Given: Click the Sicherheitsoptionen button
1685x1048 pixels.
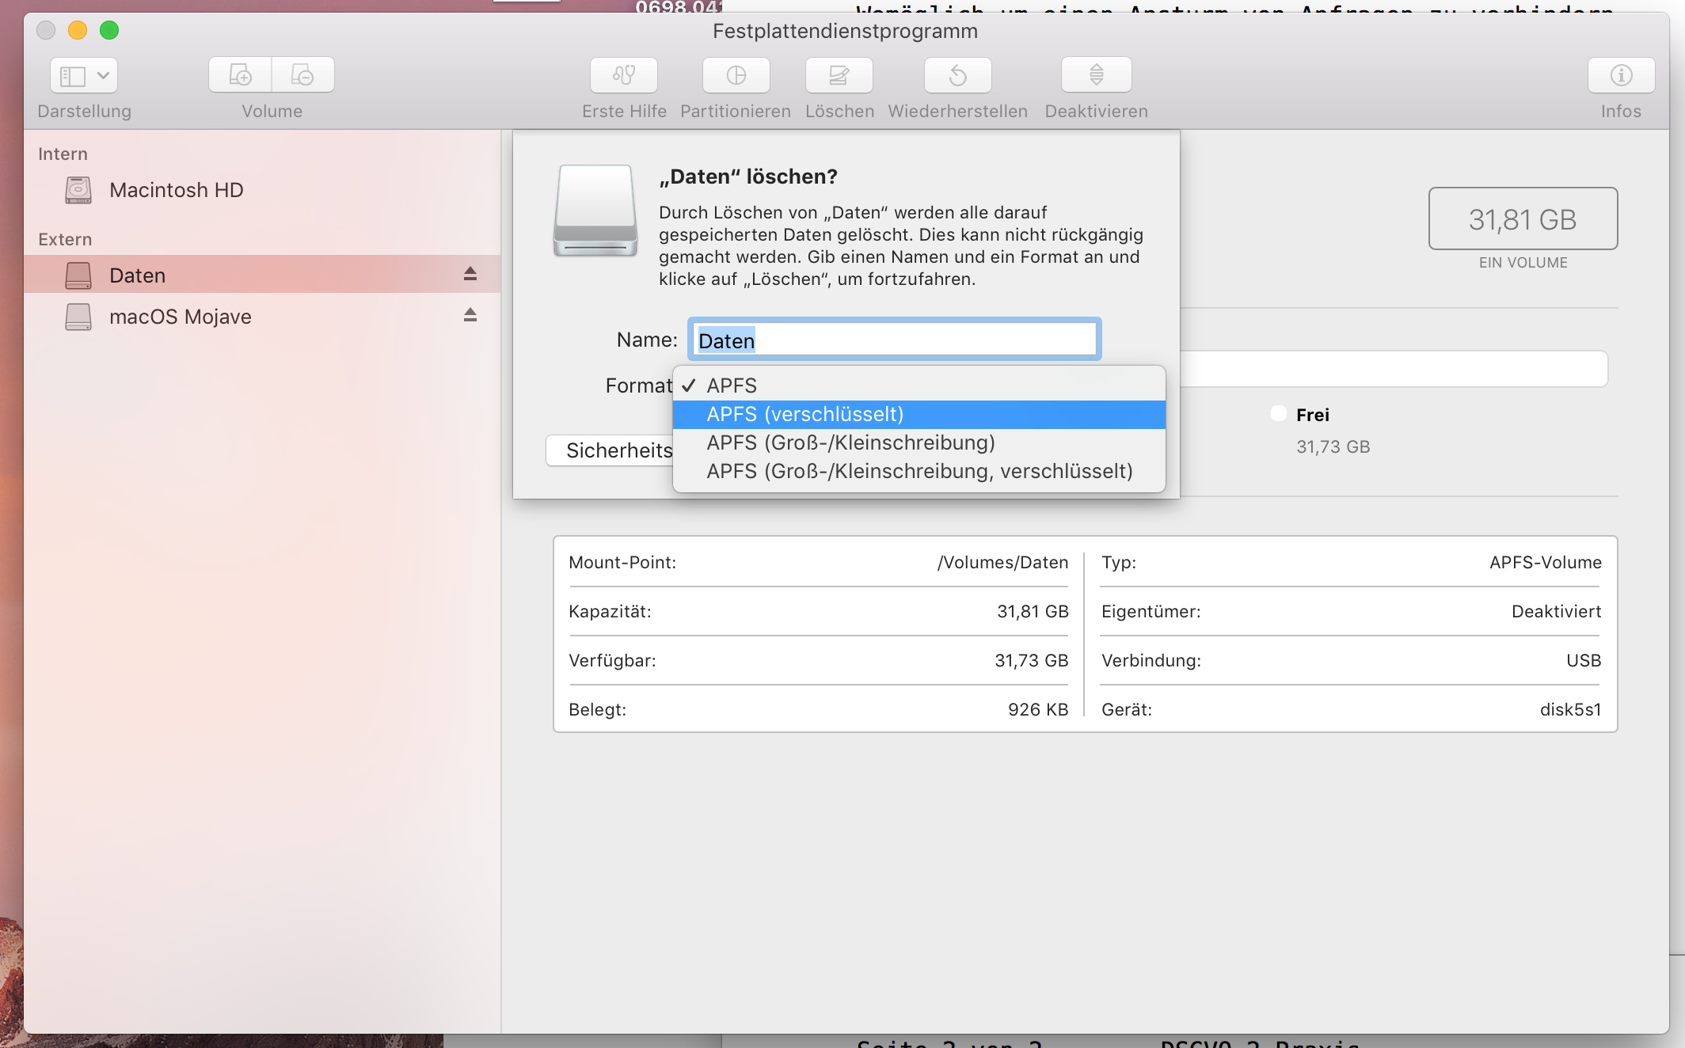Looking at the screenshot, I should (x=610, y=450).
